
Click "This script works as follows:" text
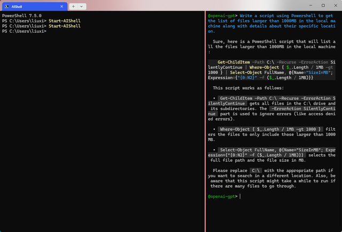coord(248,88)
